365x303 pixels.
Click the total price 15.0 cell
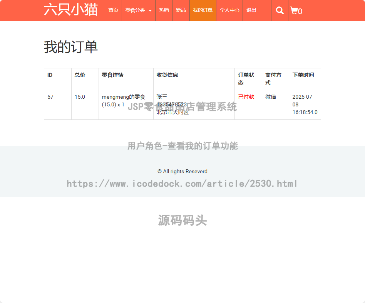[x=85, y=105]
